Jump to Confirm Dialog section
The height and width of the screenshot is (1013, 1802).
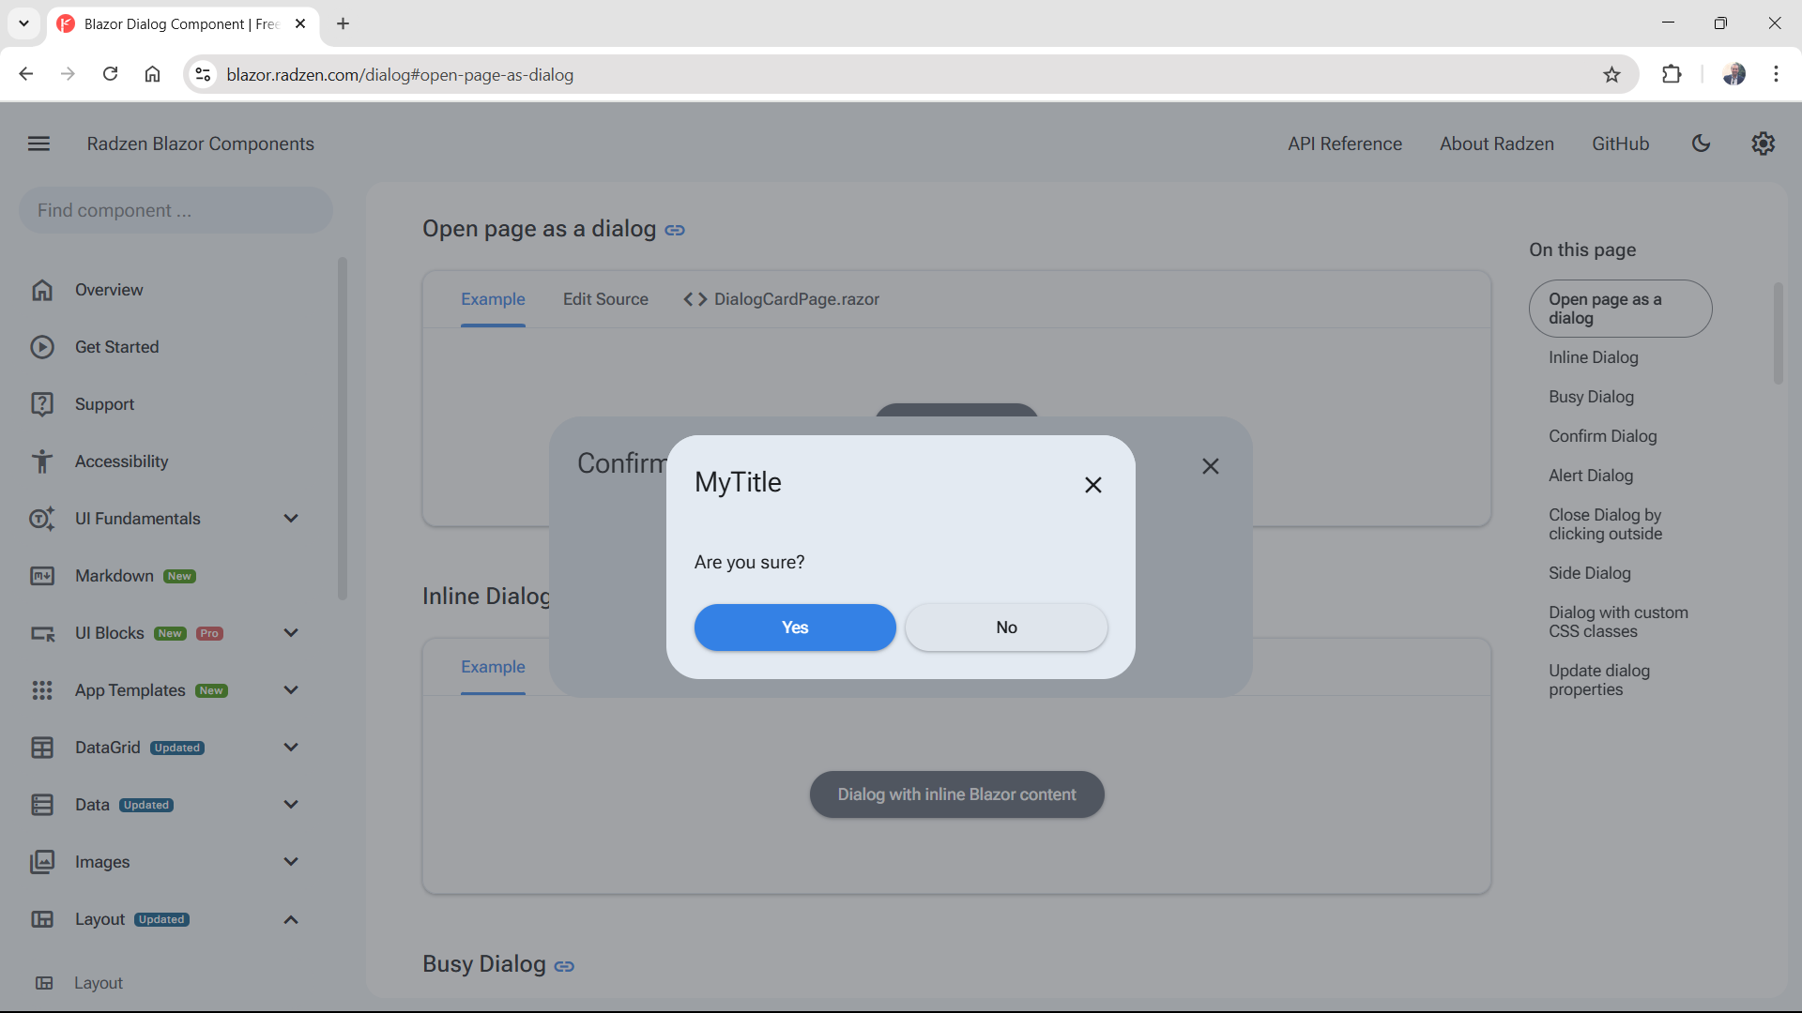click(x=1603, y=436)
